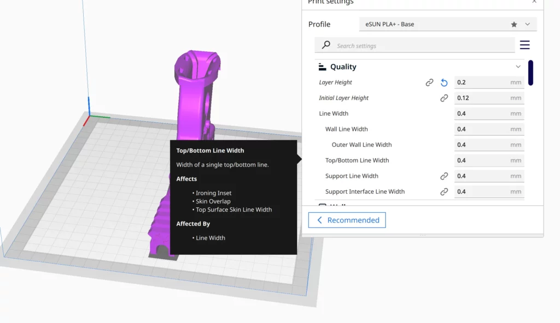Image resolution: width=560 pixels, height=323 pixels.
Task: Open the eSUN PLA+ profile dropdown
Action: tap(526, 24)
